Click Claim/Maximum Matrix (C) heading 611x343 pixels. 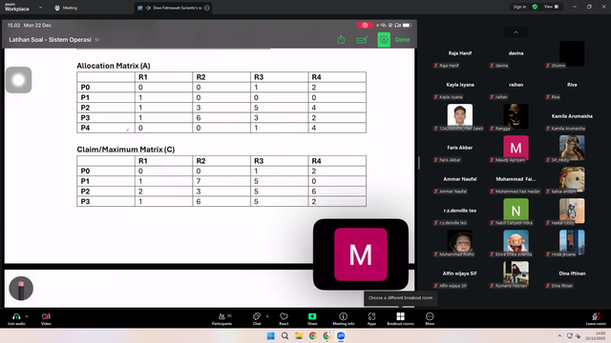(125, 150)
